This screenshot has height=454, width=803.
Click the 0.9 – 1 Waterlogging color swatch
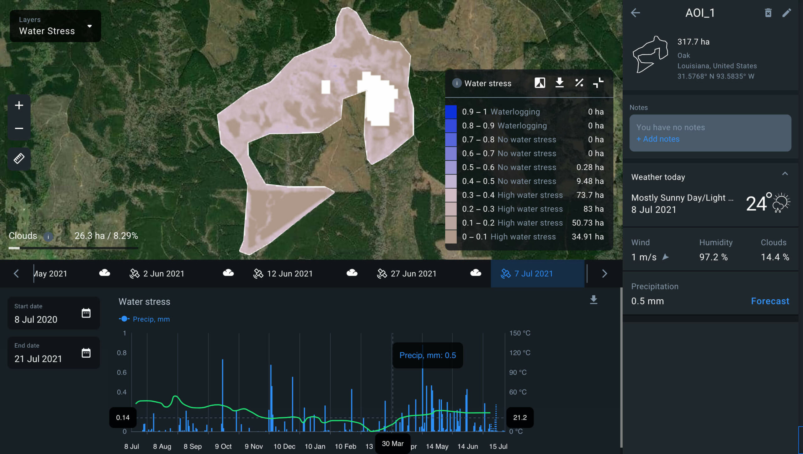coord(451,112)
